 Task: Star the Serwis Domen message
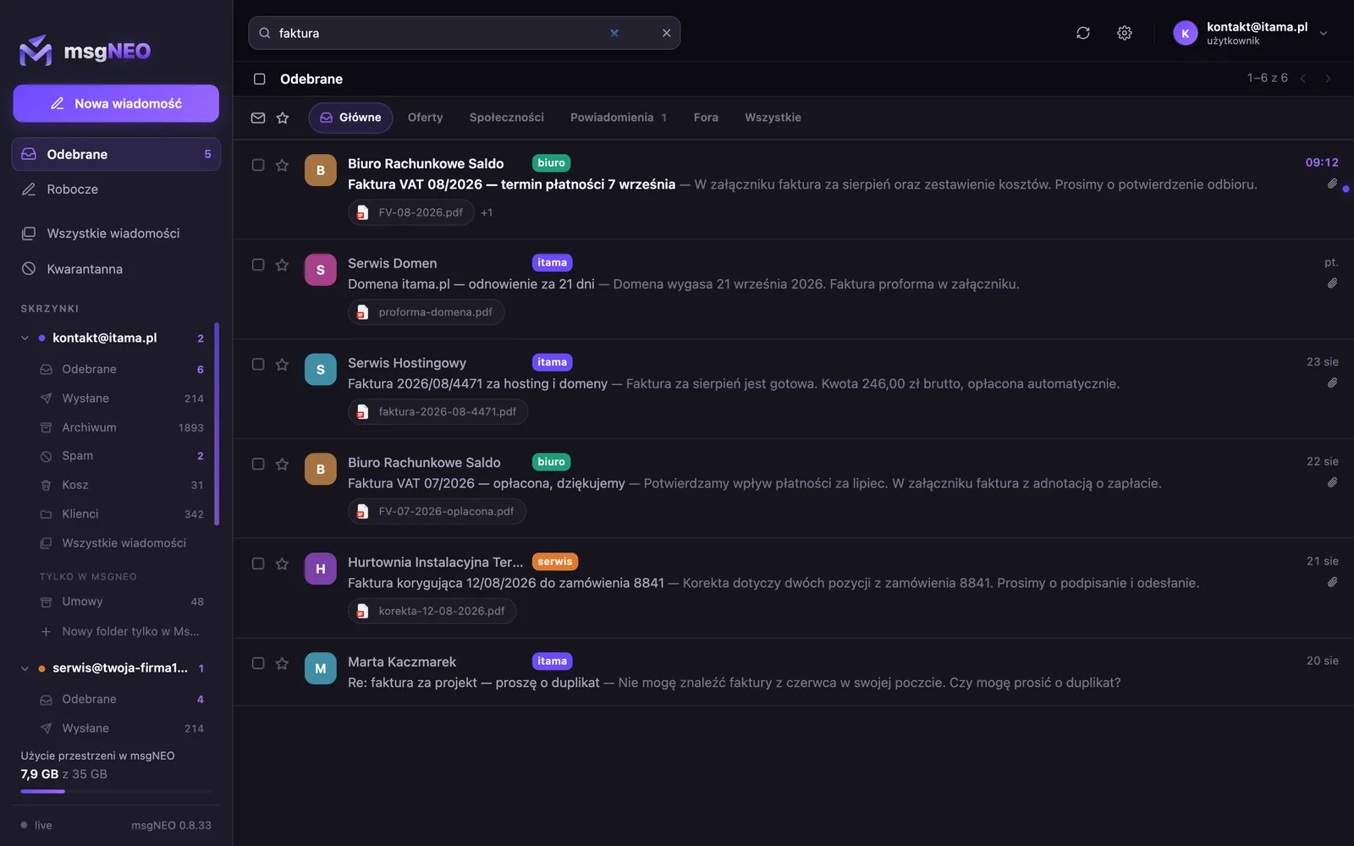[x=282, y=265]
